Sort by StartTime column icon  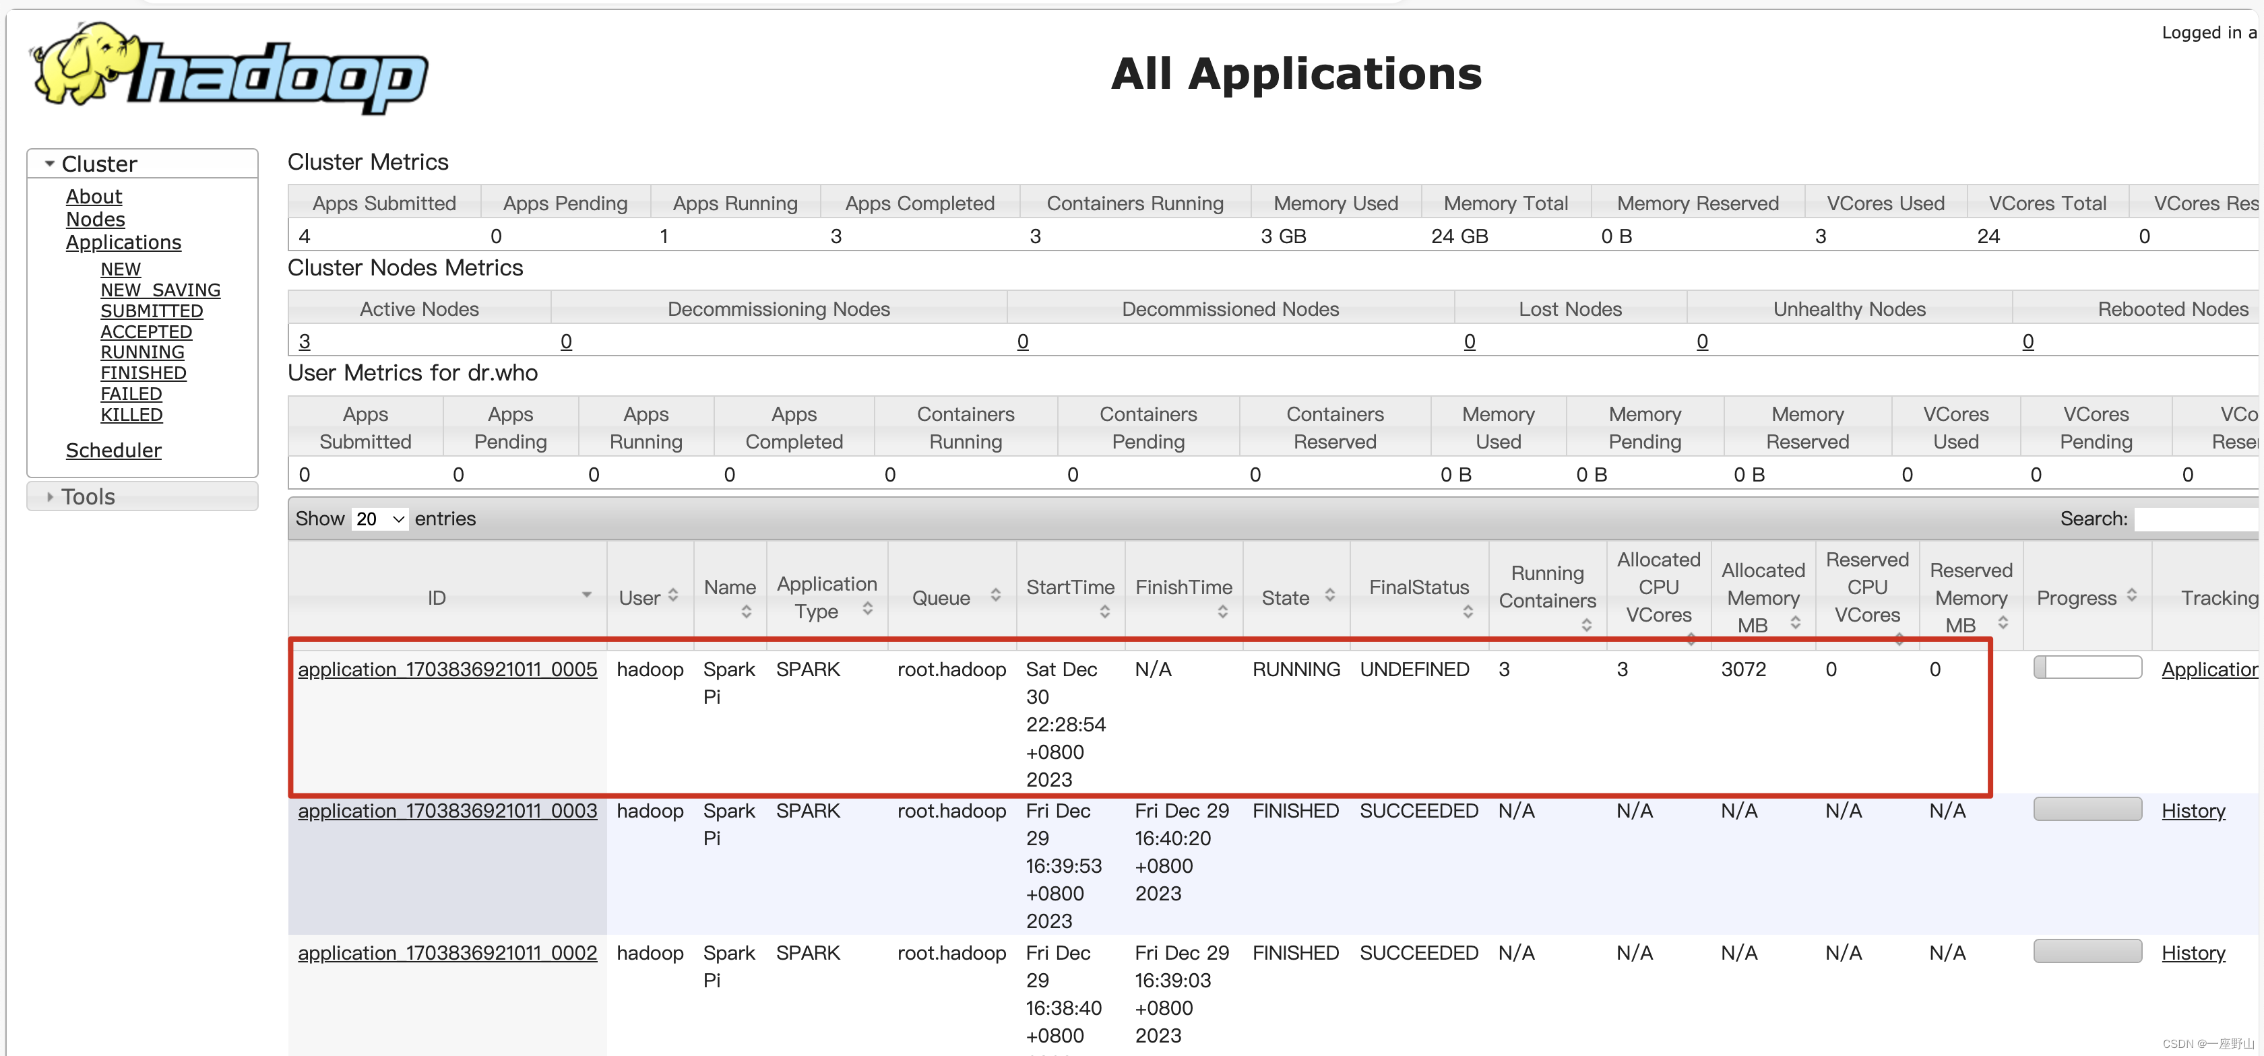coord(1105,612)
